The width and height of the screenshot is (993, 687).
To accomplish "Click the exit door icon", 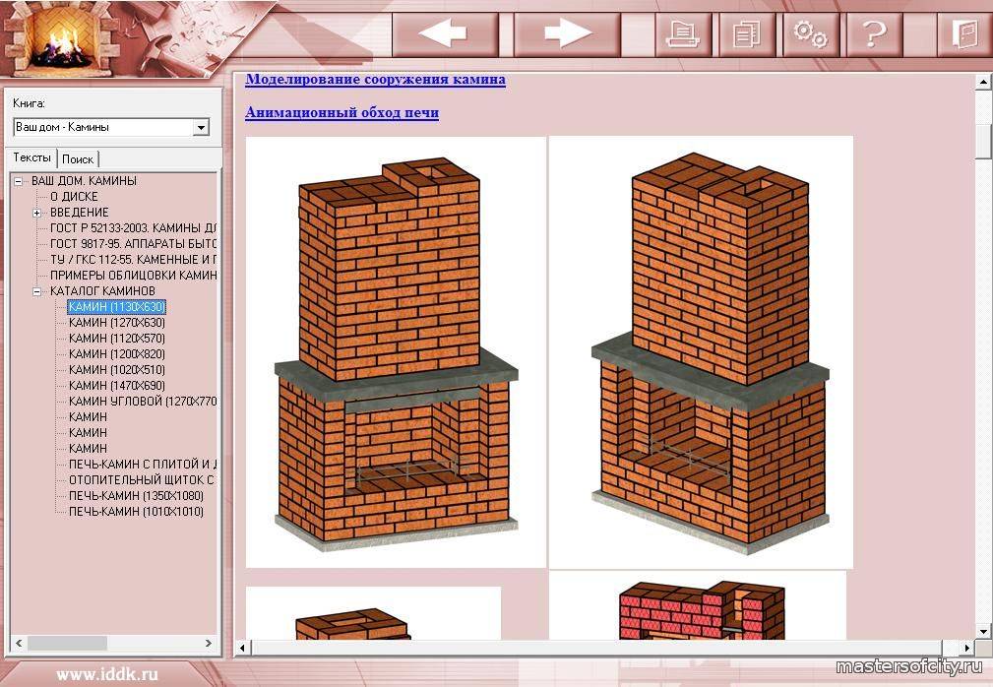I will pyautogui.click(x=962, y=34).
